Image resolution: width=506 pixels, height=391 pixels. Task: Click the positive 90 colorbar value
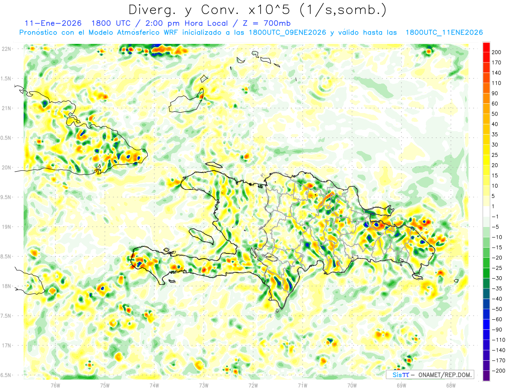(x=495, y=93)
